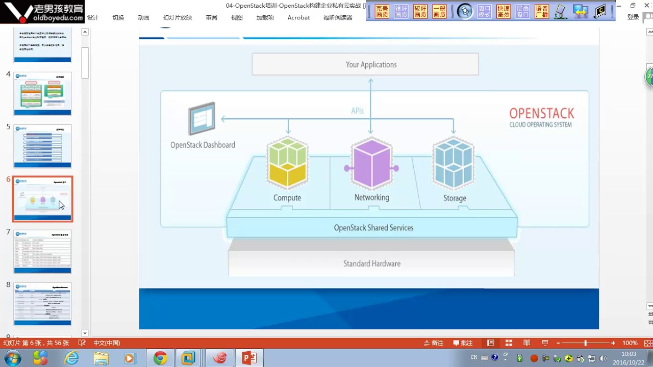653x367 pixels.
Task: Click the black screen icon at toolbar end
Action: (600, 11)
